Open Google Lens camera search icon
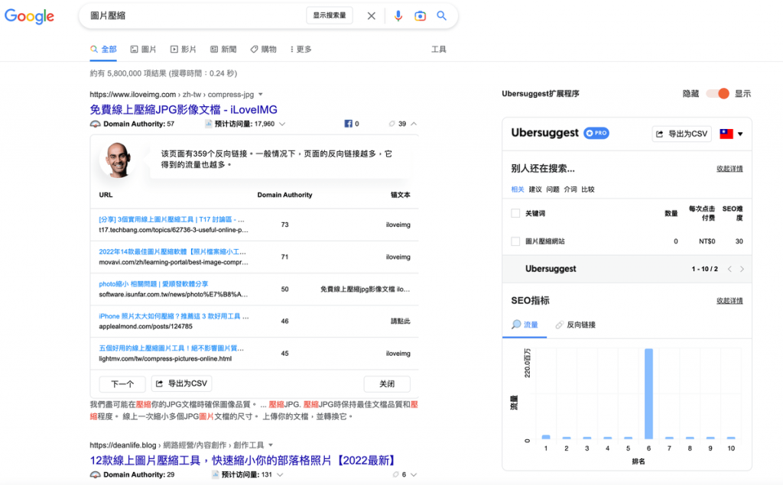Image resolution: width=783 pixels, height=485 pixels. point(420,16)
